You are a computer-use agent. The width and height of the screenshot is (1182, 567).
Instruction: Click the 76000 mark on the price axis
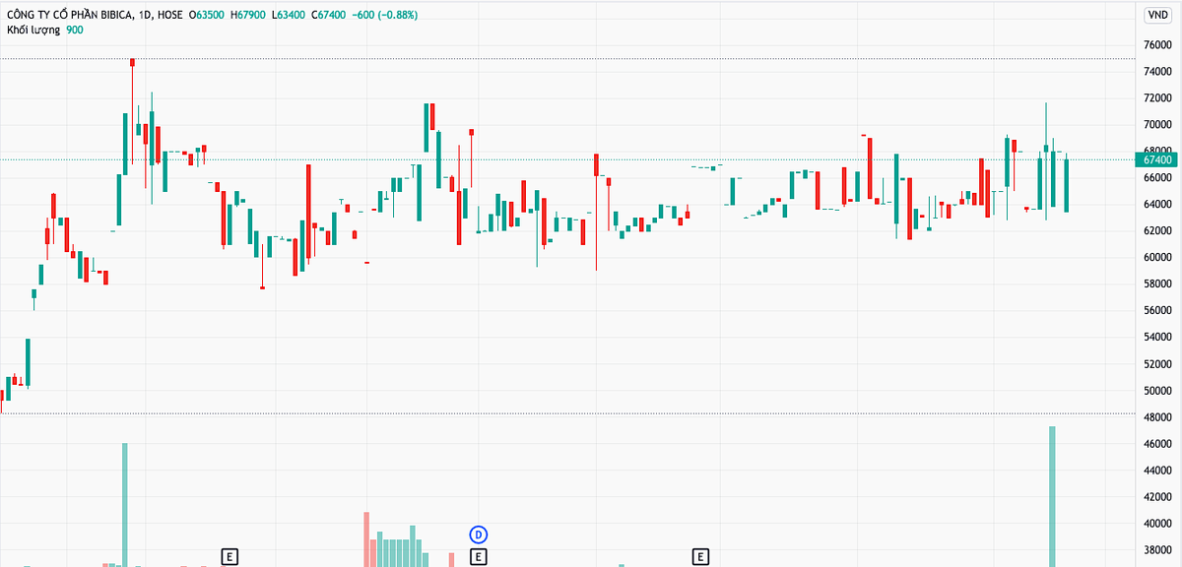click(1156, 45)
